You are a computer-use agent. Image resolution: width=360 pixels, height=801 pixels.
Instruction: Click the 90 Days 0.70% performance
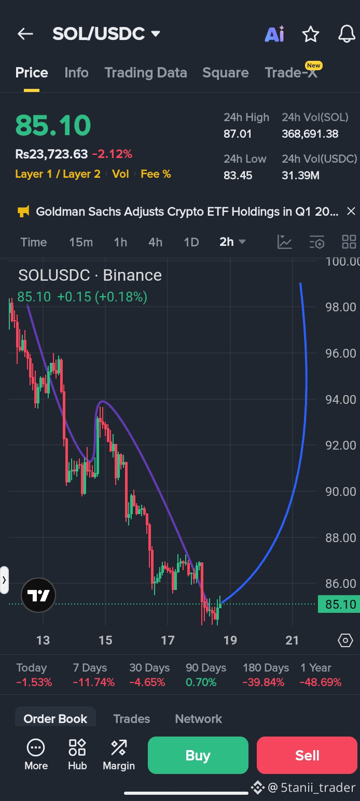click(206, 675)
